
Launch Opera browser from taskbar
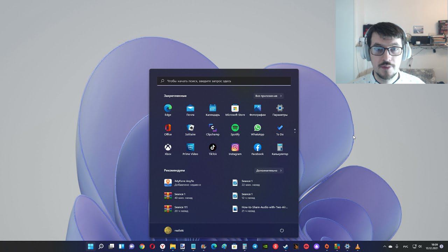pyautogui.click(x=152, y=246)
